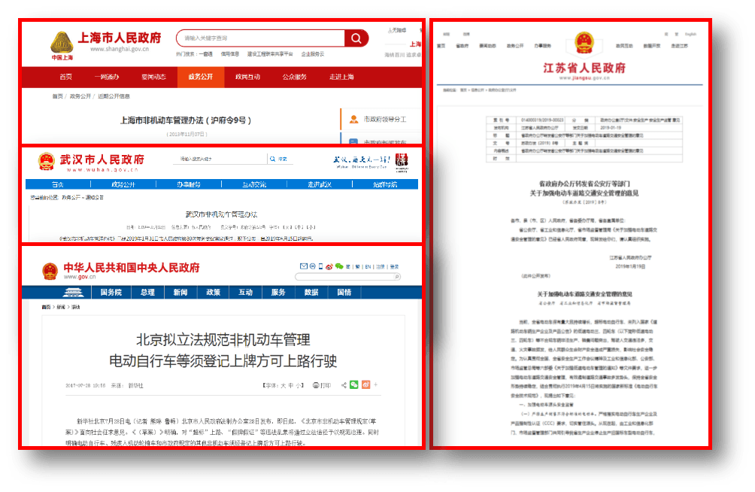
Task: Click the email icon on gov.cn header
Action: (303, 266)
